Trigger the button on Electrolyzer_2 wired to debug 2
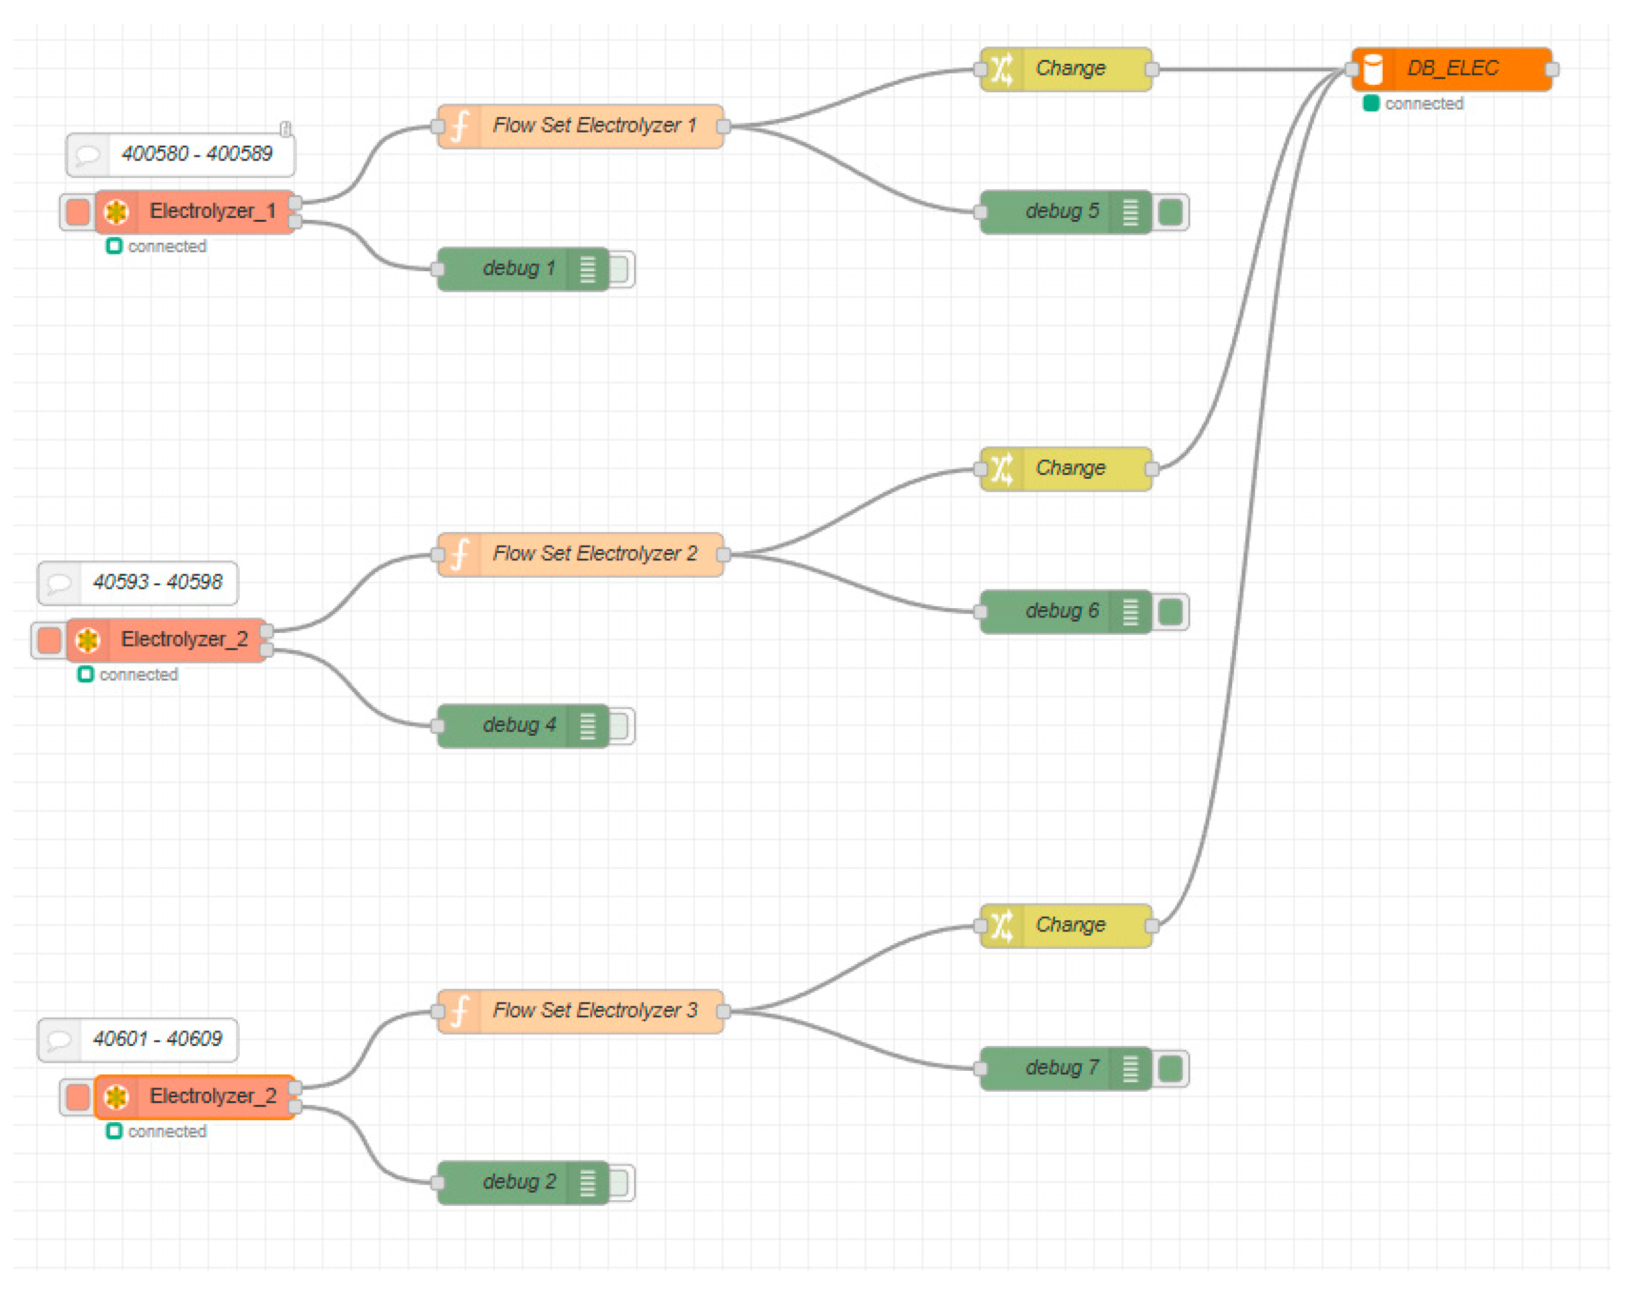This screenshot has width=1625, height=1303. coord(77,1097)
